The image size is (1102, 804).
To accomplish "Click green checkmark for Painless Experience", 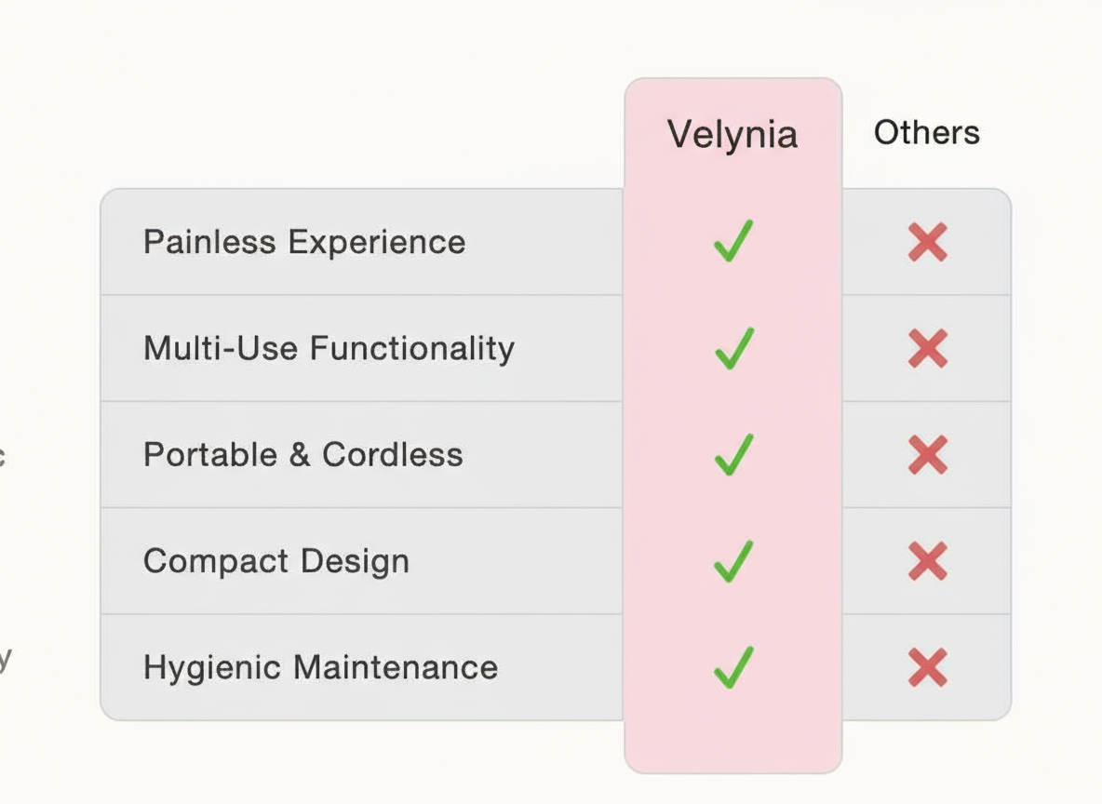I will click(732, 241).
